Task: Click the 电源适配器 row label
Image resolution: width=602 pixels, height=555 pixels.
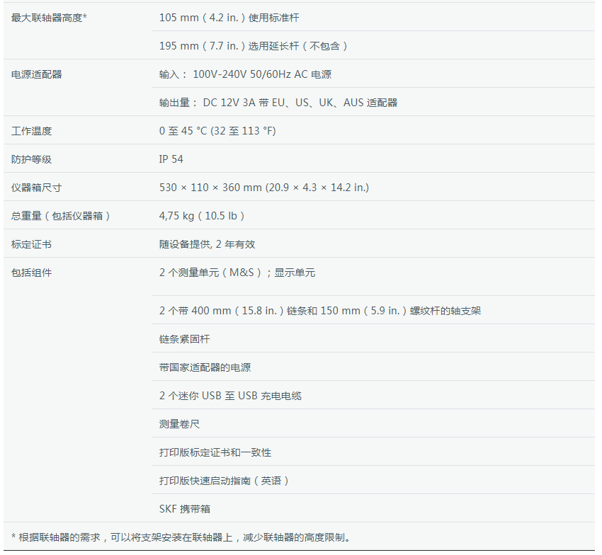Action: (x=37, y=74)
